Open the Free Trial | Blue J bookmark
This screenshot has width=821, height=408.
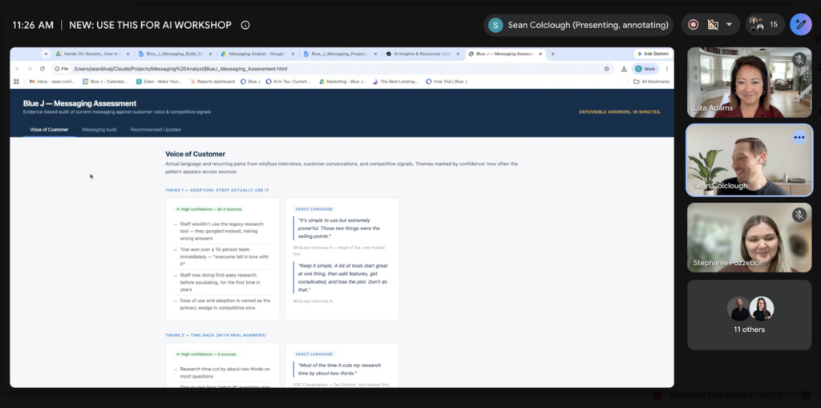coord(447,82)
